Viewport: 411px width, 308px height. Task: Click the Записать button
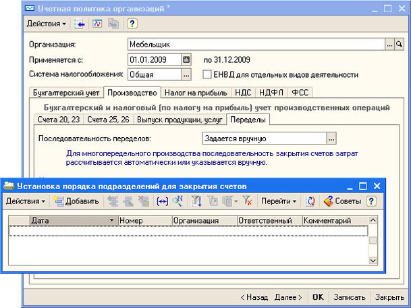click(350, 297)
